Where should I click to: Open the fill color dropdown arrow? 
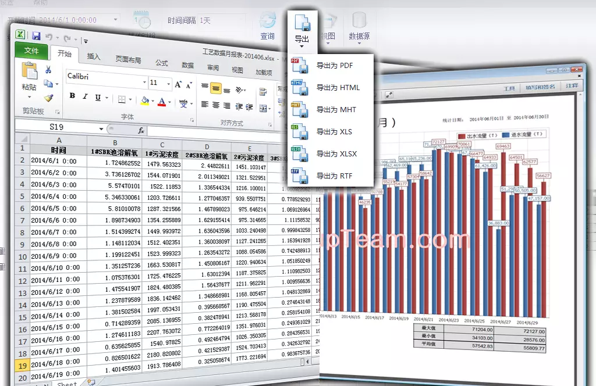153,101
